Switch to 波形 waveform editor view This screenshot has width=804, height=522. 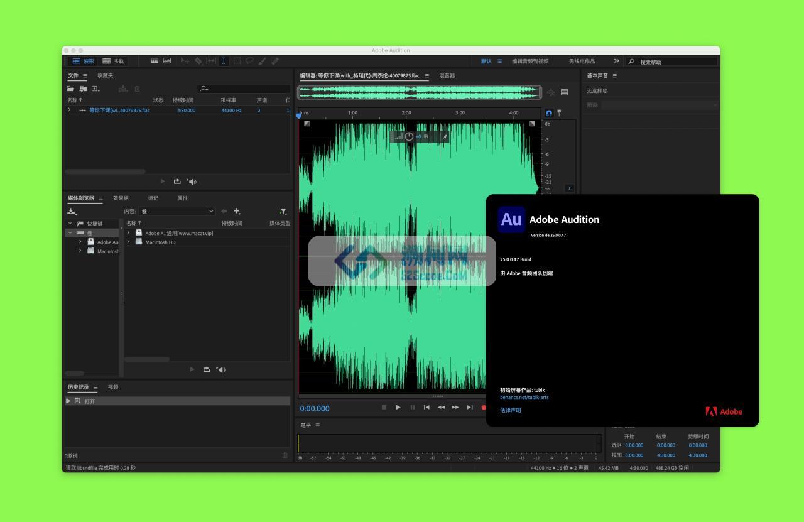[x=83, y=61]
